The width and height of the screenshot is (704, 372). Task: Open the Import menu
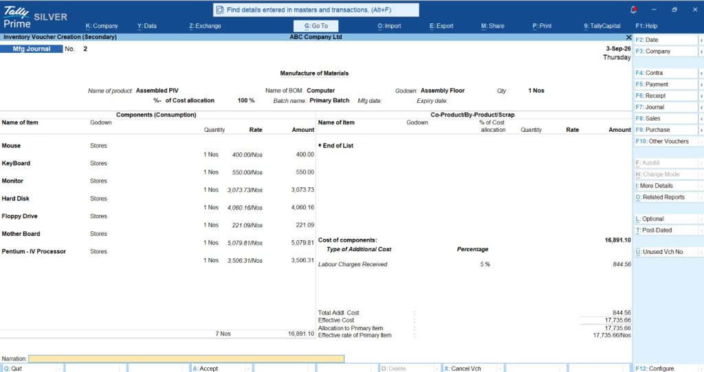point(389,26)
